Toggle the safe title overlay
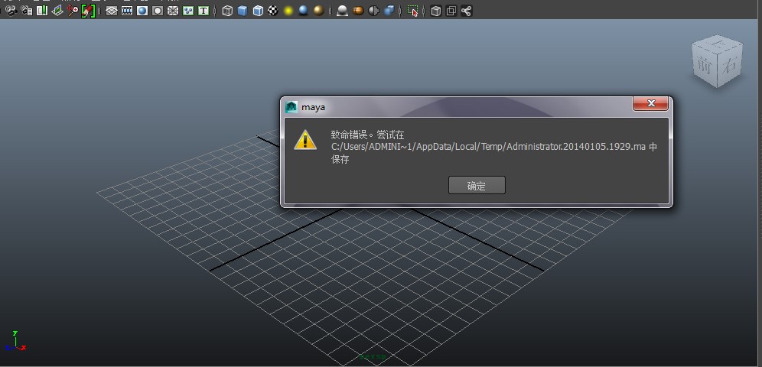Viewport: 762px width, 367px height. pyautogui.click(x=204, y=11)
